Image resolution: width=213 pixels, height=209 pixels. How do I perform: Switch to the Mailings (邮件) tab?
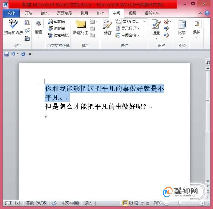[100, 13]
